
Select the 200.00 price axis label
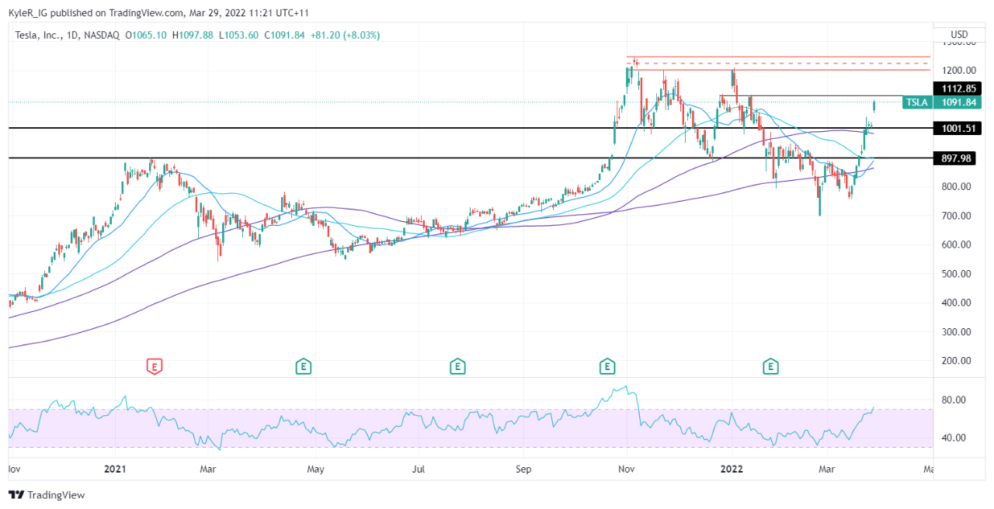[x=958, y=361]
